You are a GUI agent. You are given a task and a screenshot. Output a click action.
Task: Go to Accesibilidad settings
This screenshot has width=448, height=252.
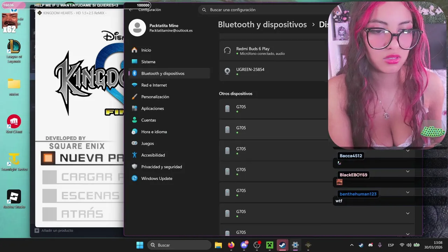(x=169, y=155)
